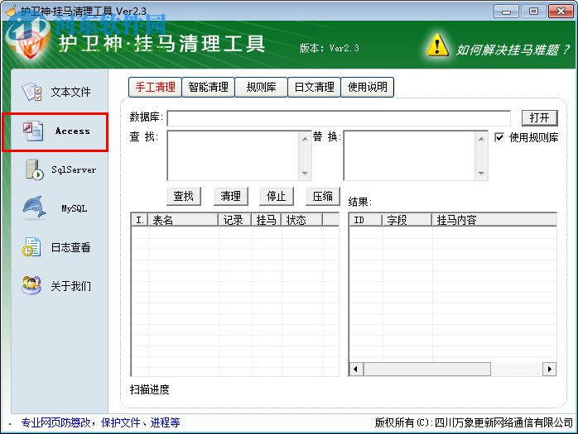Focus the 查找 text area

234,155
